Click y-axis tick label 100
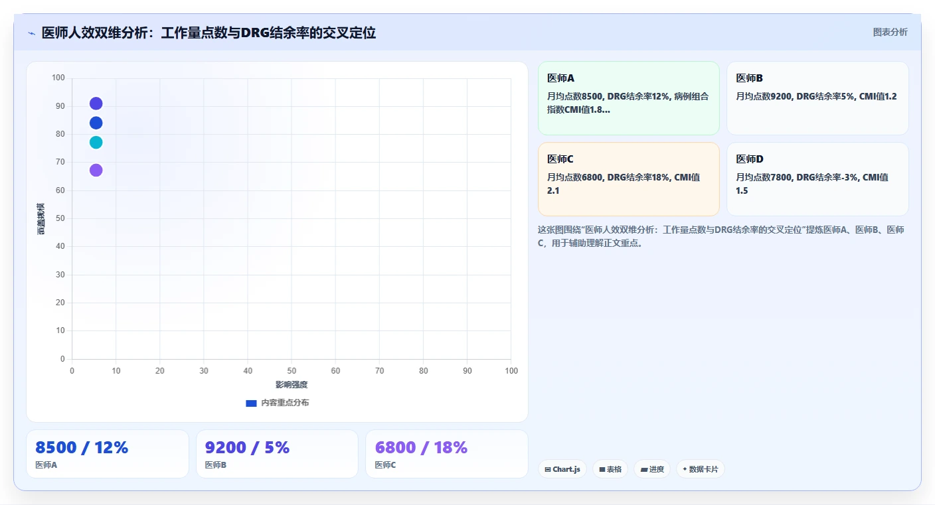Screen dimensions: 935x505 click(58, 78)
